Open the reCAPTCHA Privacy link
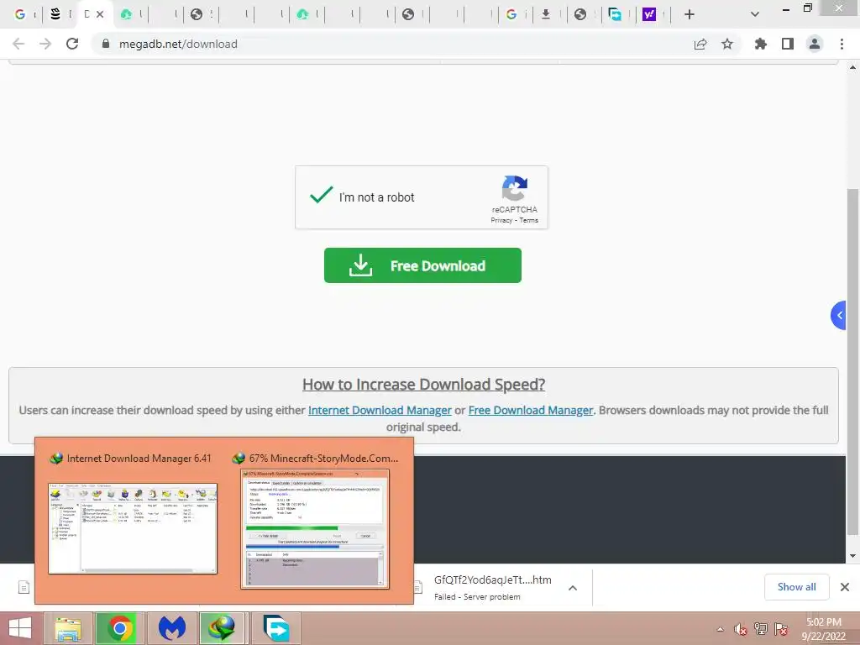Screen dimensions: 860x645 click(501, 220)
